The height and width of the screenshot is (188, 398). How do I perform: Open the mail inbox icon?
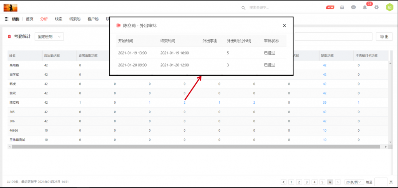342,7
